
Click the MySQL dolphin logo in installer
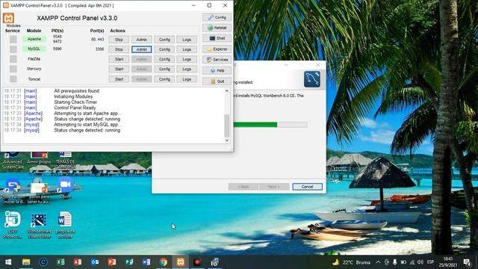coord(312,79)
